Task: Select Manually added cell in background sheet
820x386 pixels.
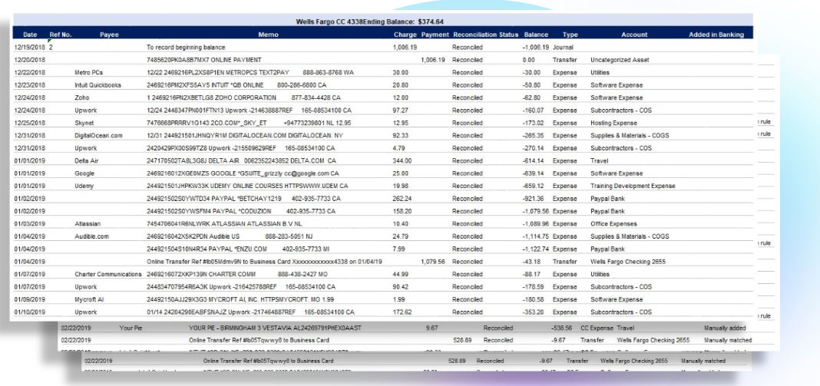Action: tap(725, 328)
